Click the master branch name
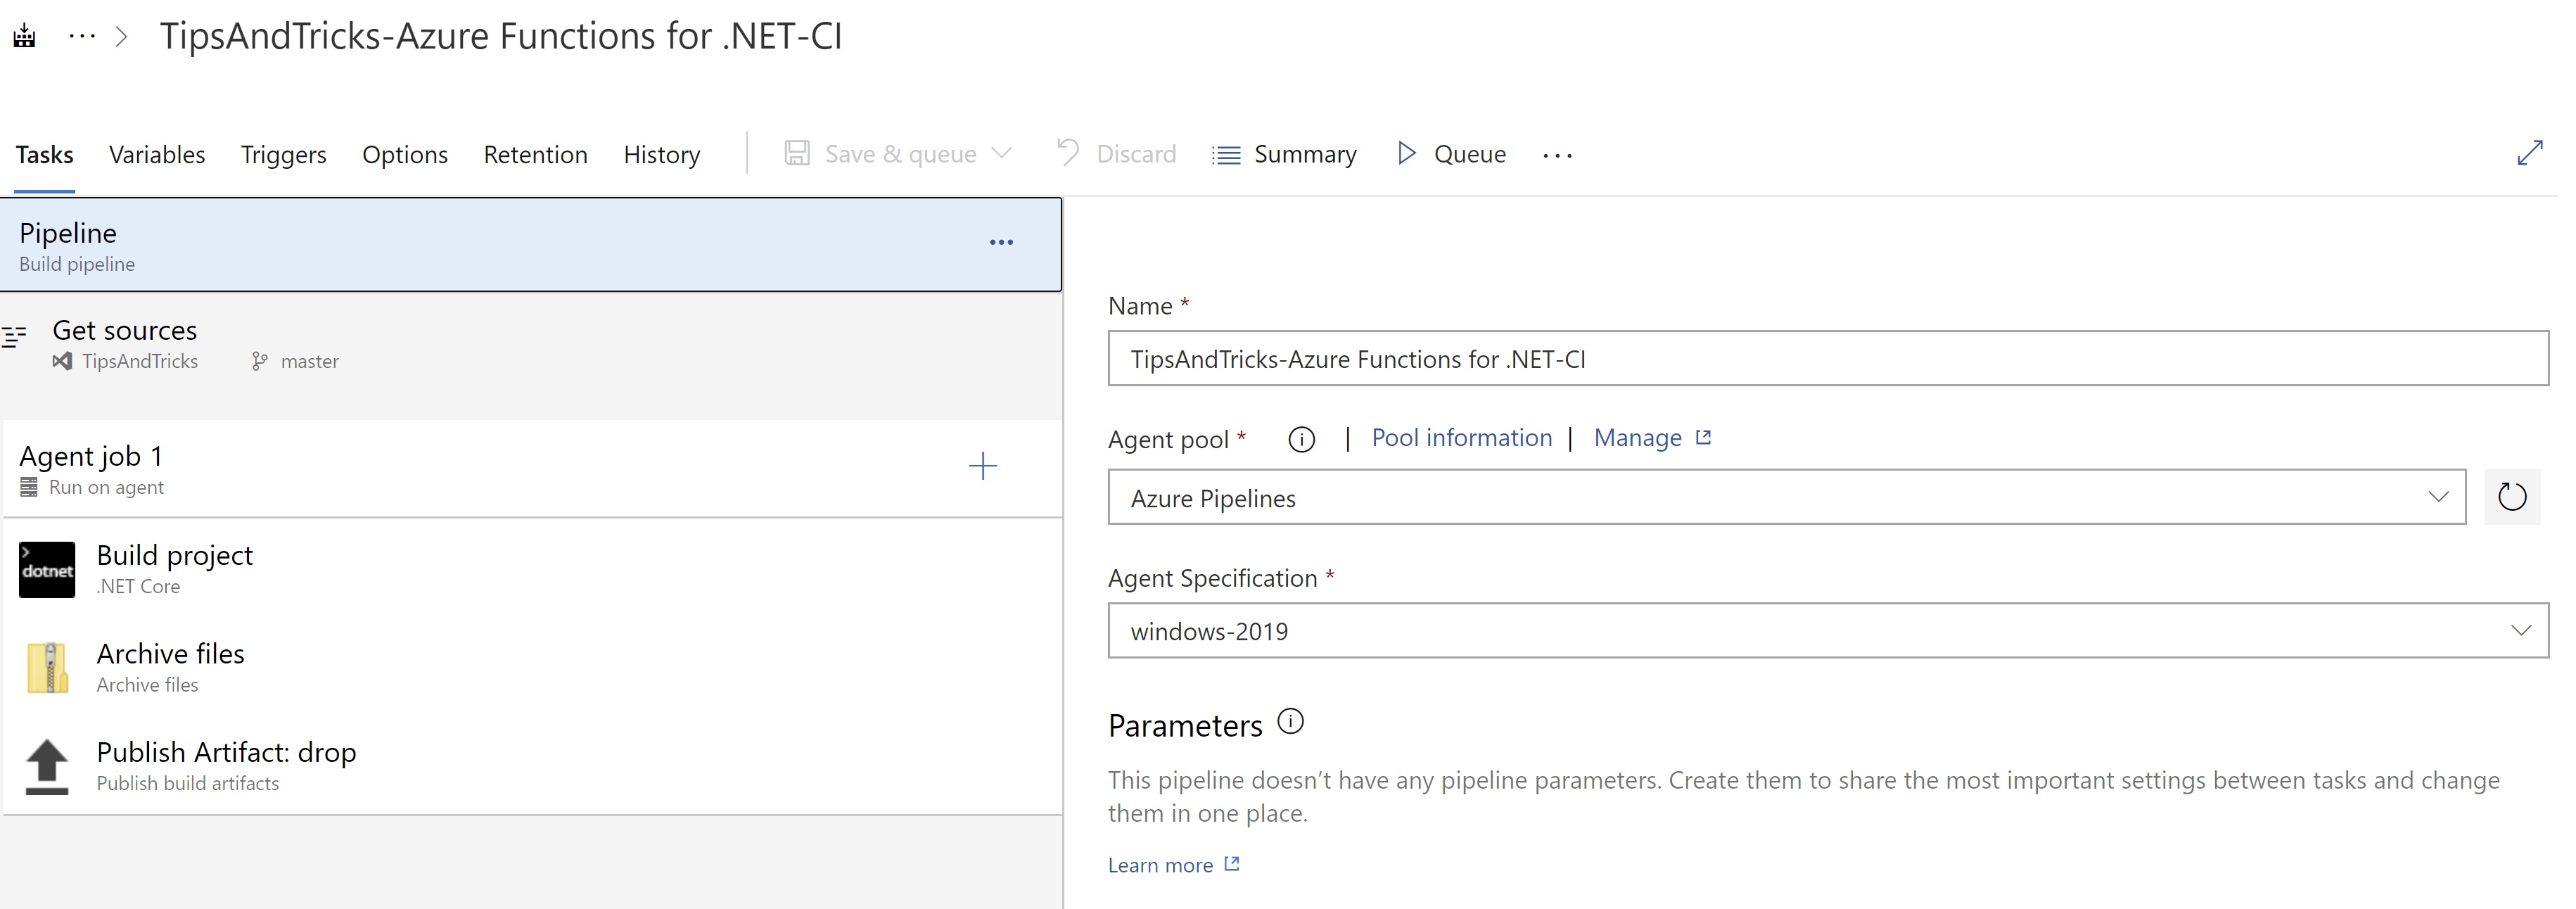This screenshot has width=2576, height=909. (309, 361)
